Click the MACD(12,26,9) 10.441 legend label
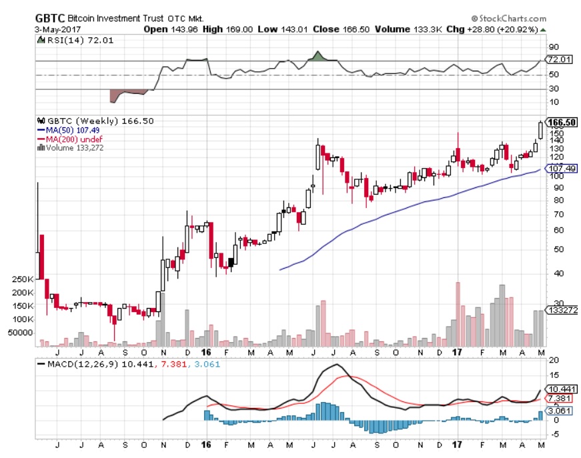581x458 pixels. pyautogui.click(x=100, y=364)
